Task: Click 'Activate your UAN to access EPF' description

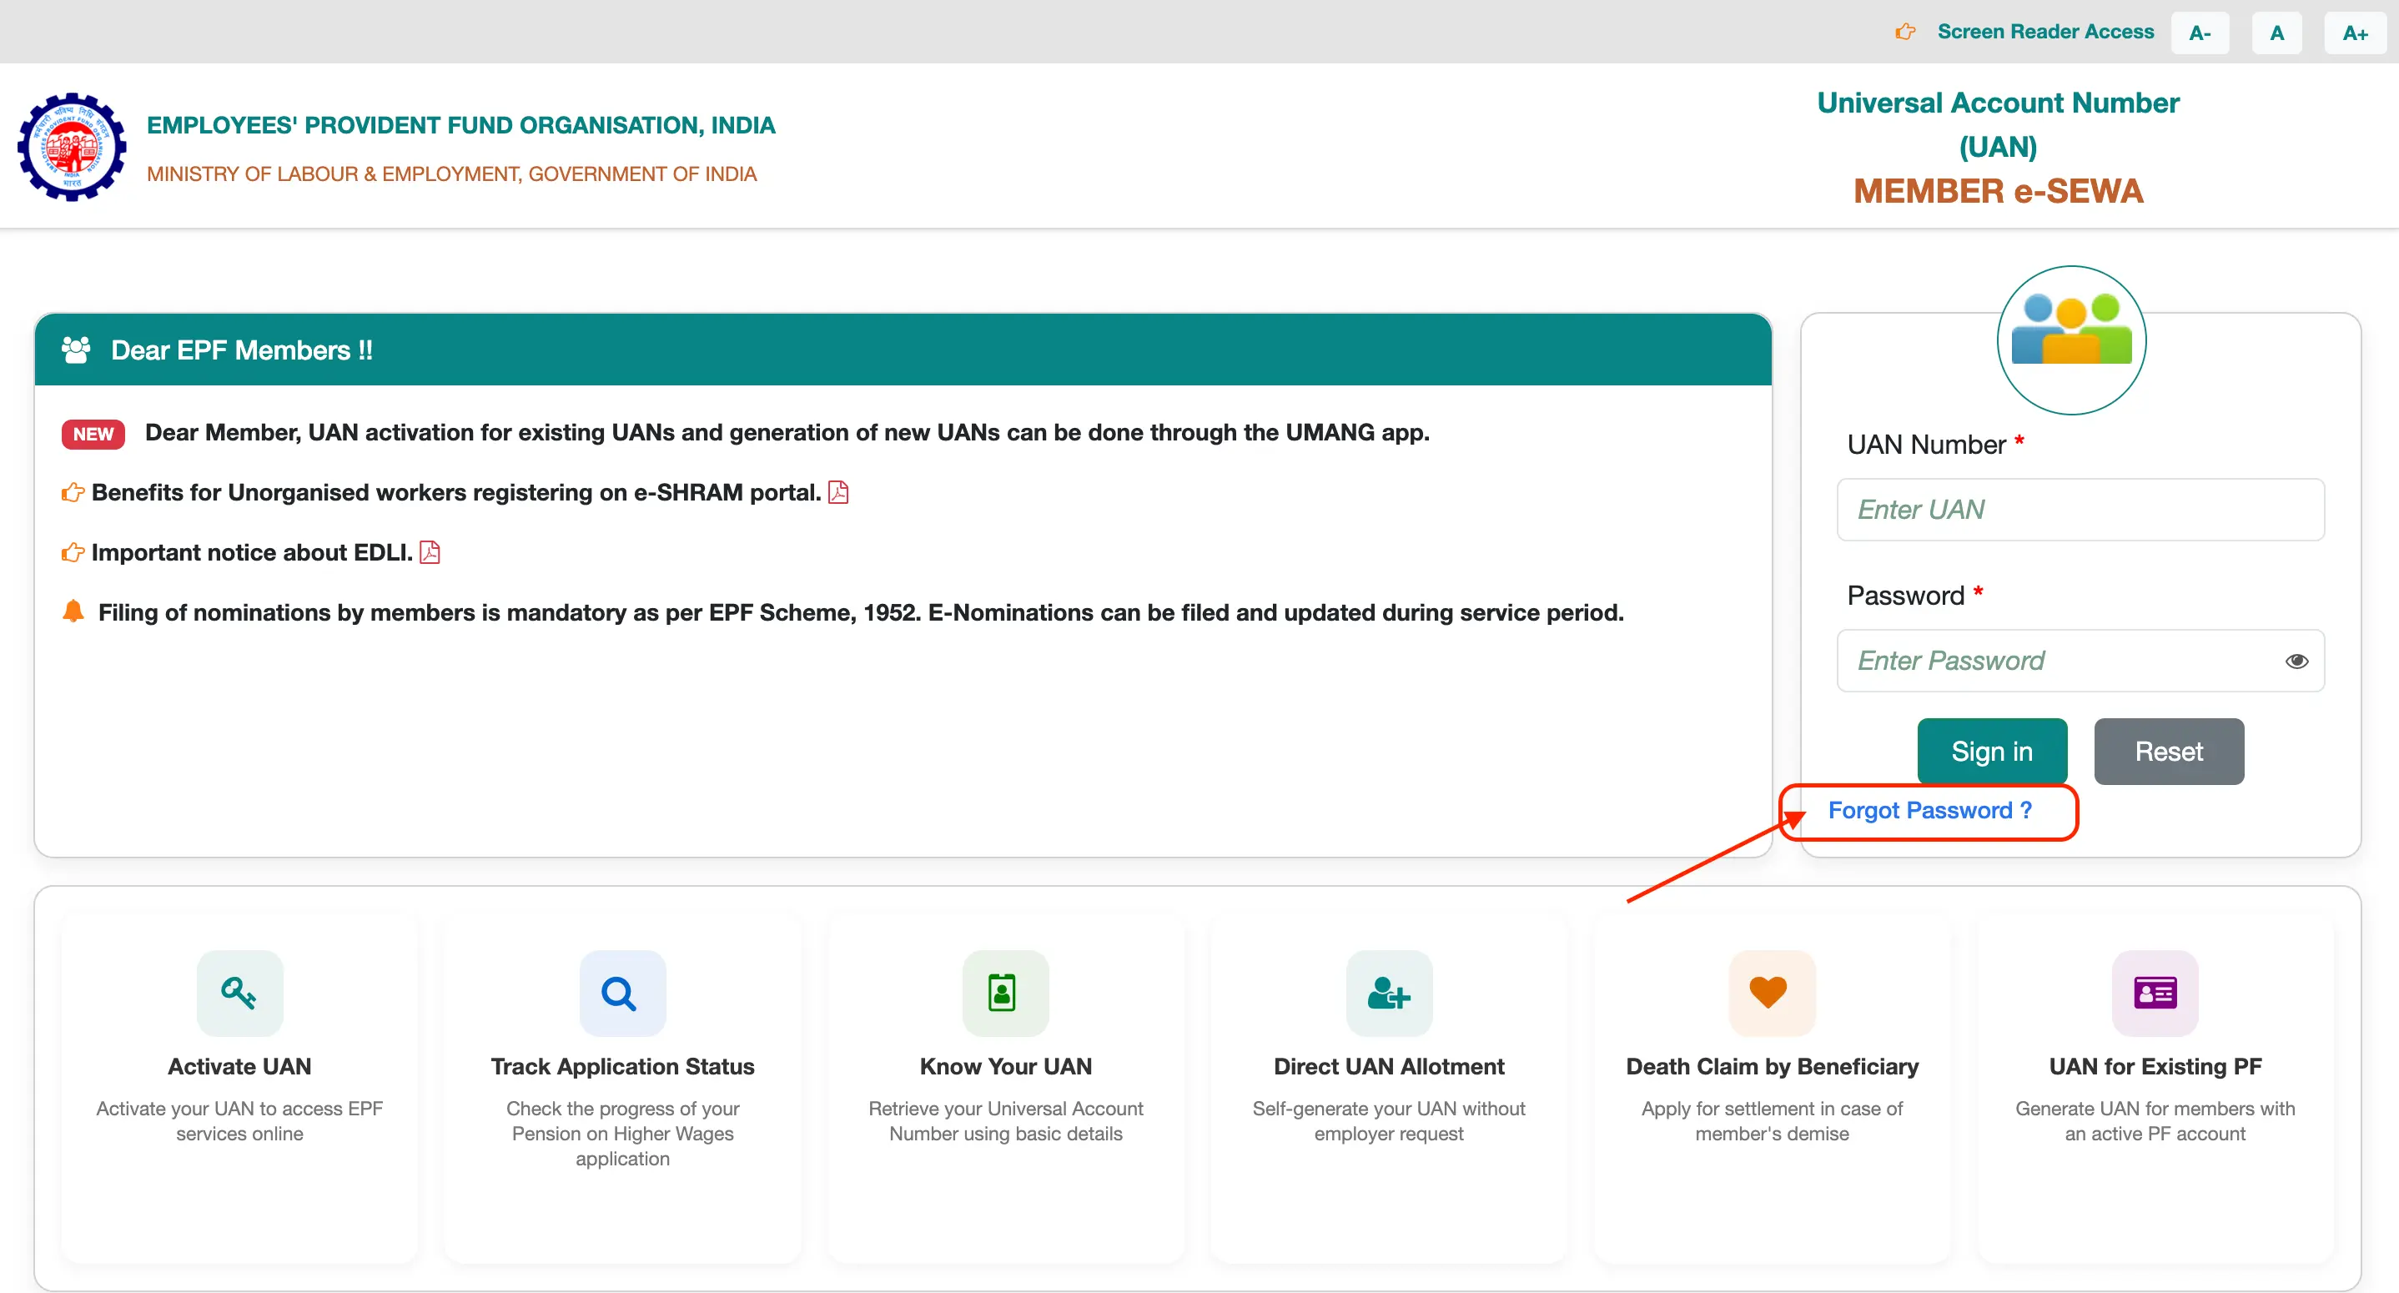Action: tap(239, 1120)
